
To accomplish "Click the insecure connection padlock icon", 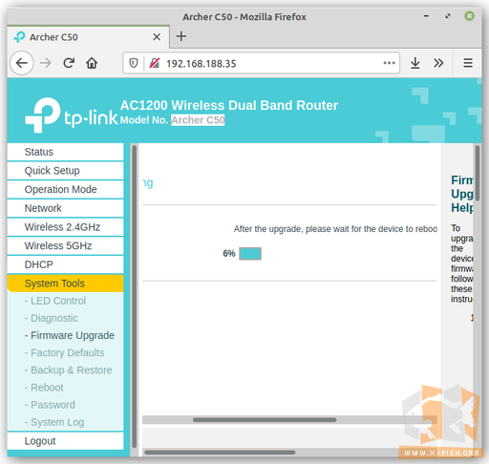I will coord(155,63).
